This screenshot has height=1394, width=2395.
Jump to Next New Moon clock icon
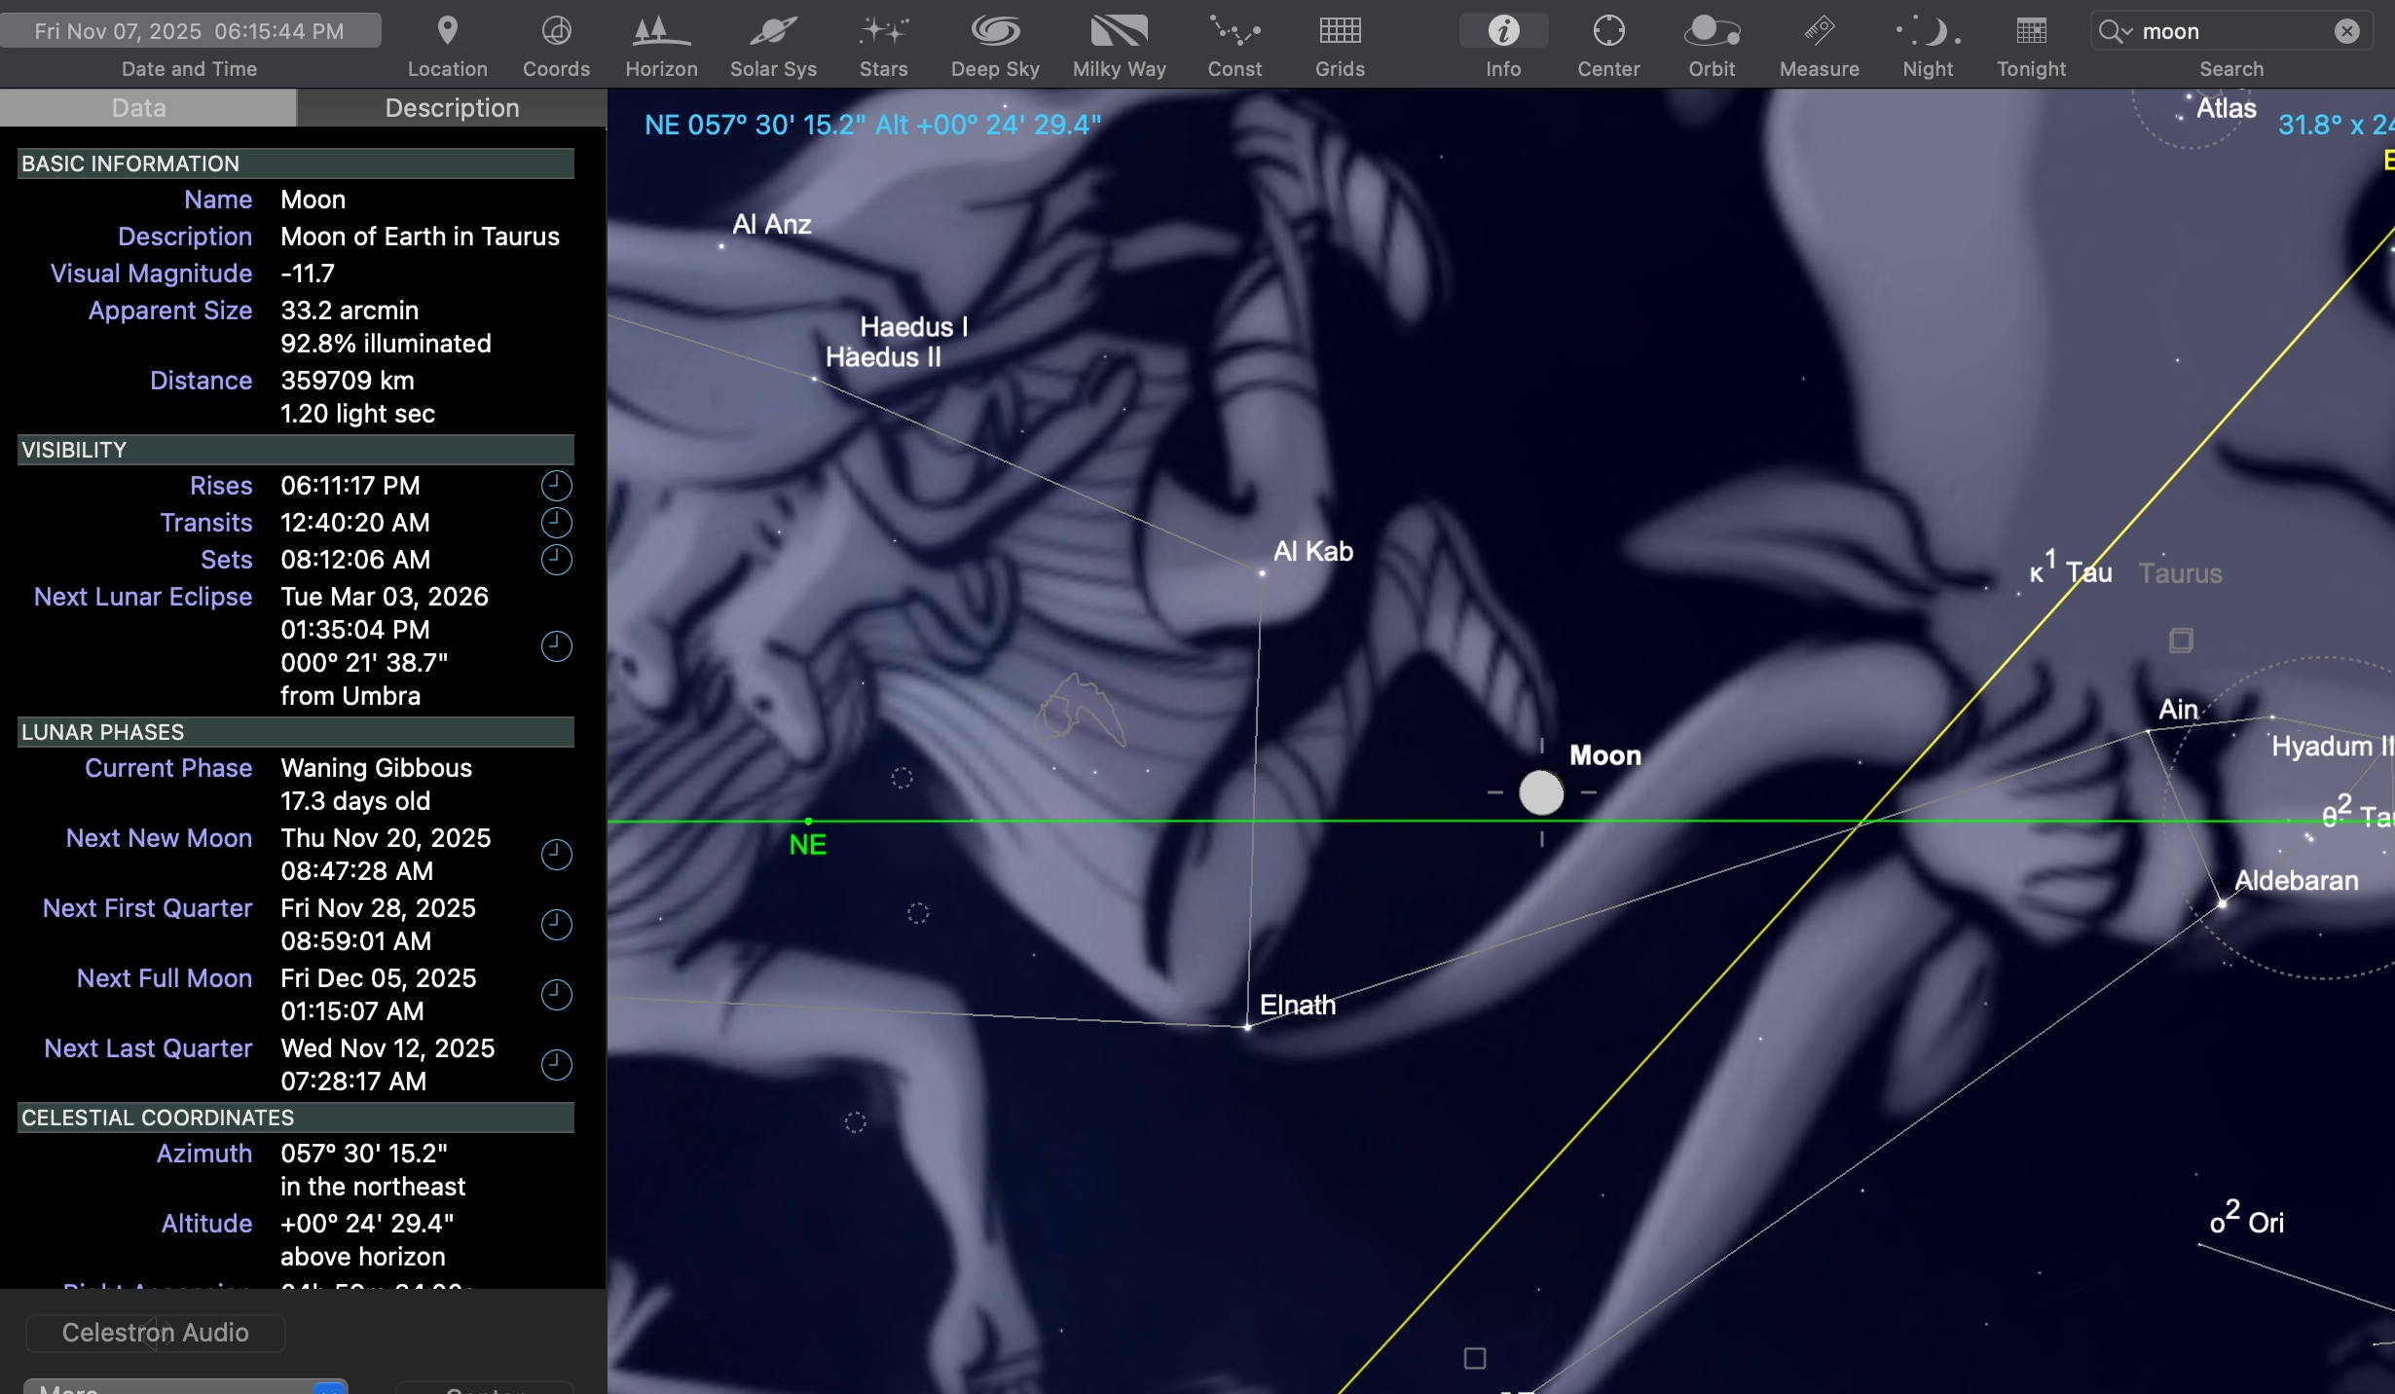pos(556,854)
